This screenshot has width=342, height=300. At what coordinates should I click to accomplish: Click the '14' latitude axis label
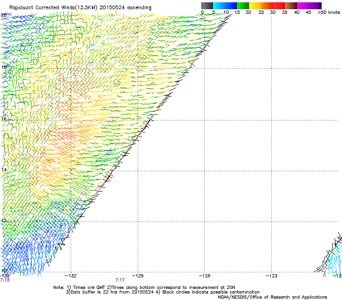(4, 170)
